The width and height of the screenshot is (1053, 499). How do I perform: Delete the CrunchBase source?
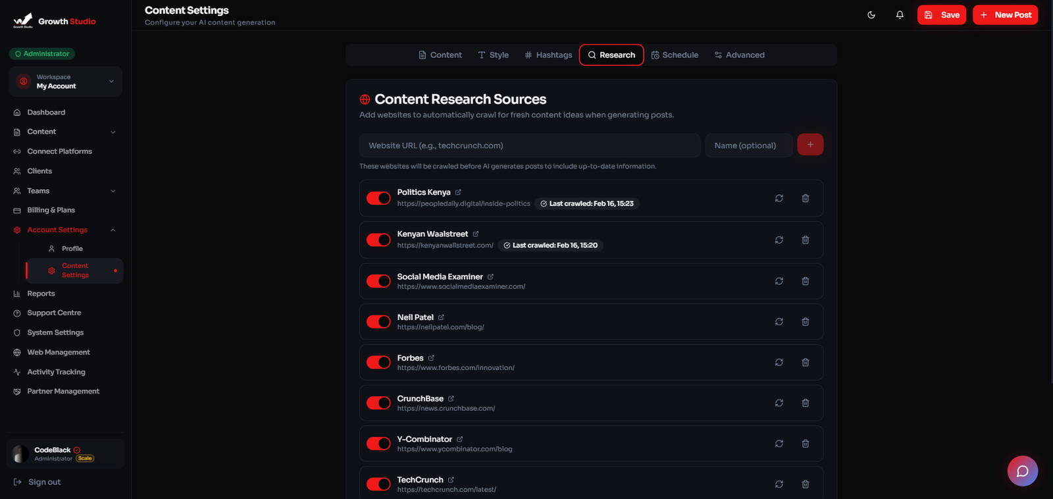coord(806,403)
